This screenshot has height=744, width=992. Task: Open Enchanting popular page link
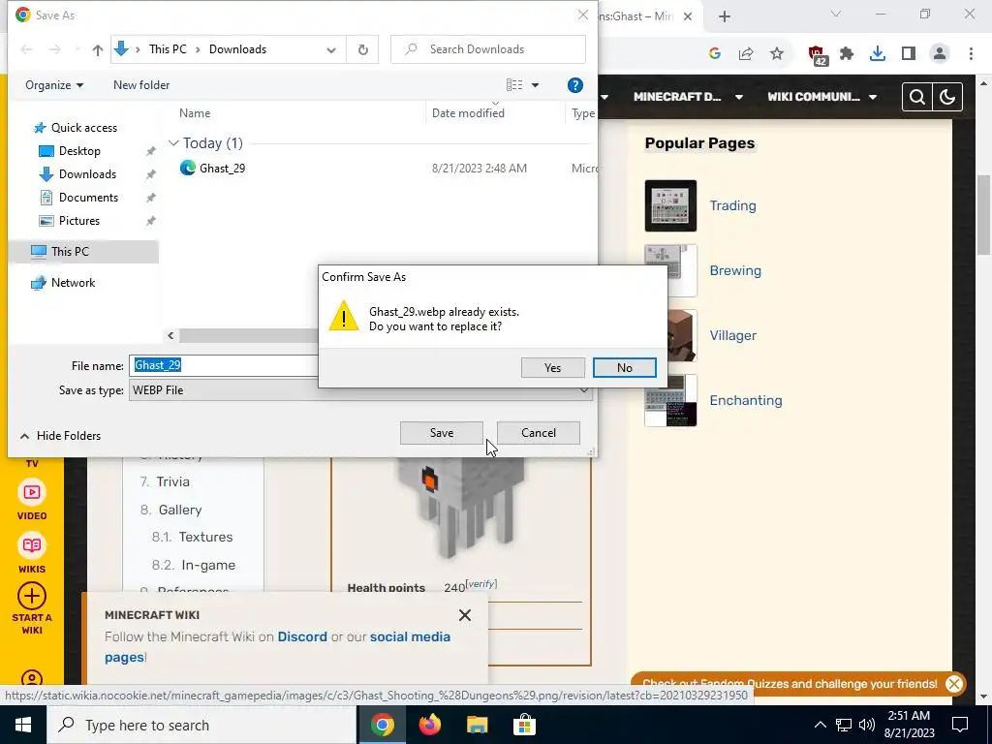pos(746,400)
